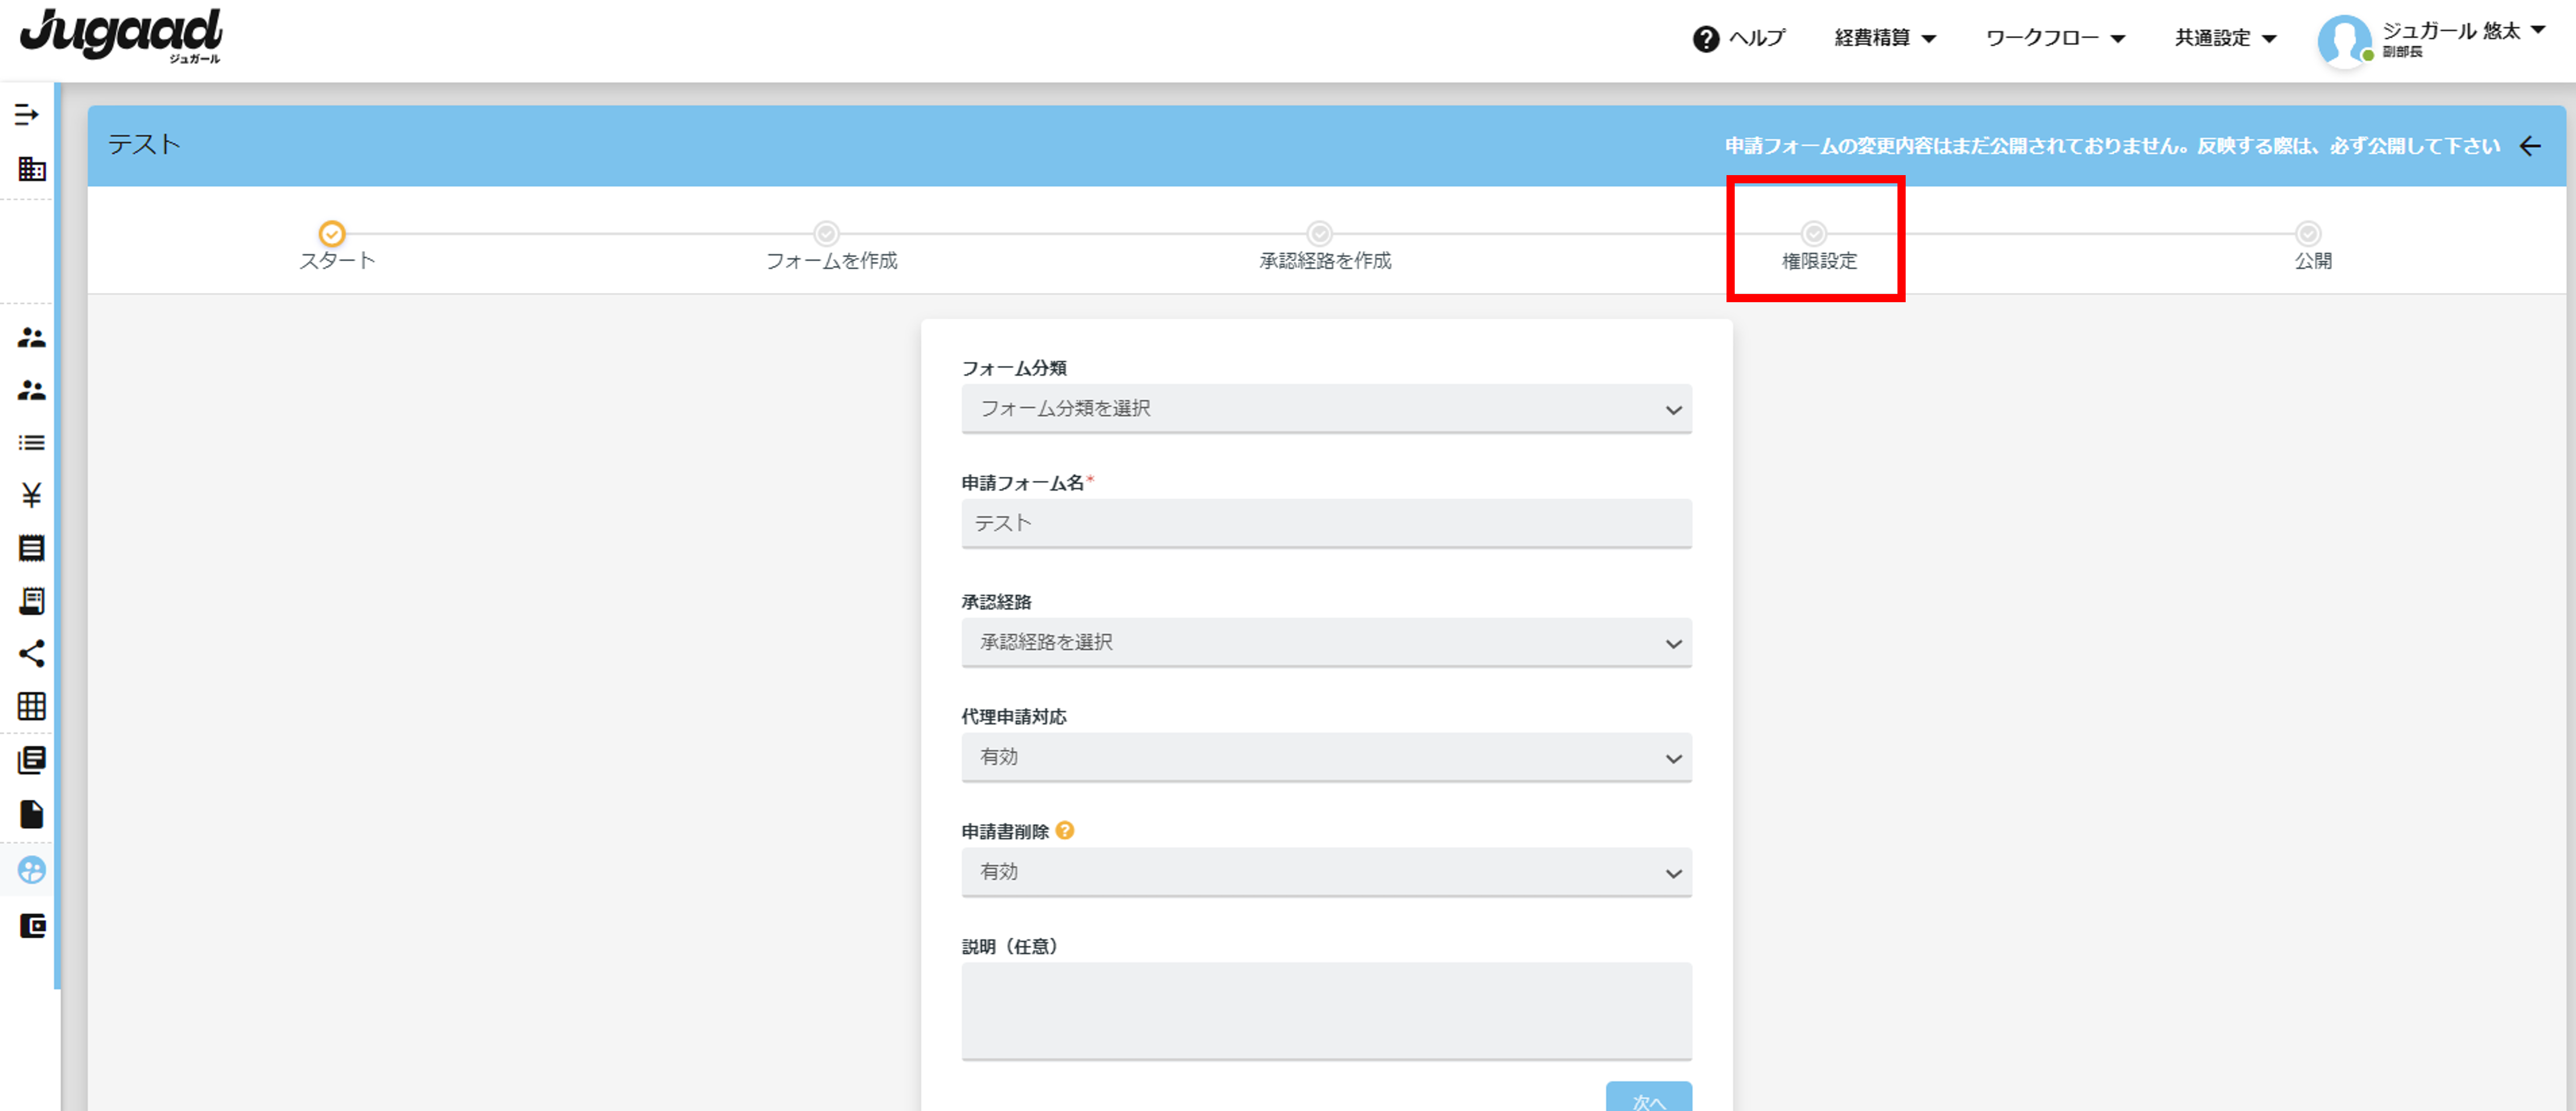
Task: Open the 申請書削除 dropdown
Action: [x=1326, y=872]
